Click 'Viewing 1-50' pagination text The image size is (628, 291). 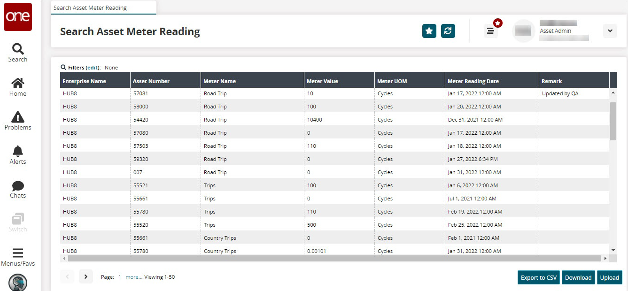coord(159,277)
